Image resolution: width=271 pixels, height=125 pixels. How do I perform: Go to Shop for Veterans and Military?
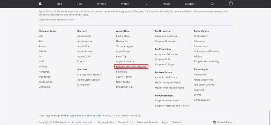click(x=172, y=106)
